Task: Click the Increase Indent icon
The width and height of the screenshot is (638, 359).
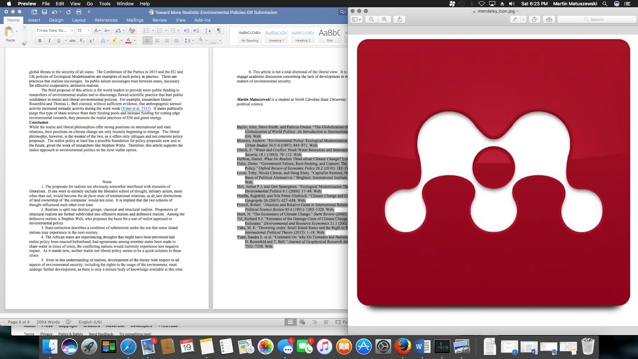Action: (x=196, y=30)
